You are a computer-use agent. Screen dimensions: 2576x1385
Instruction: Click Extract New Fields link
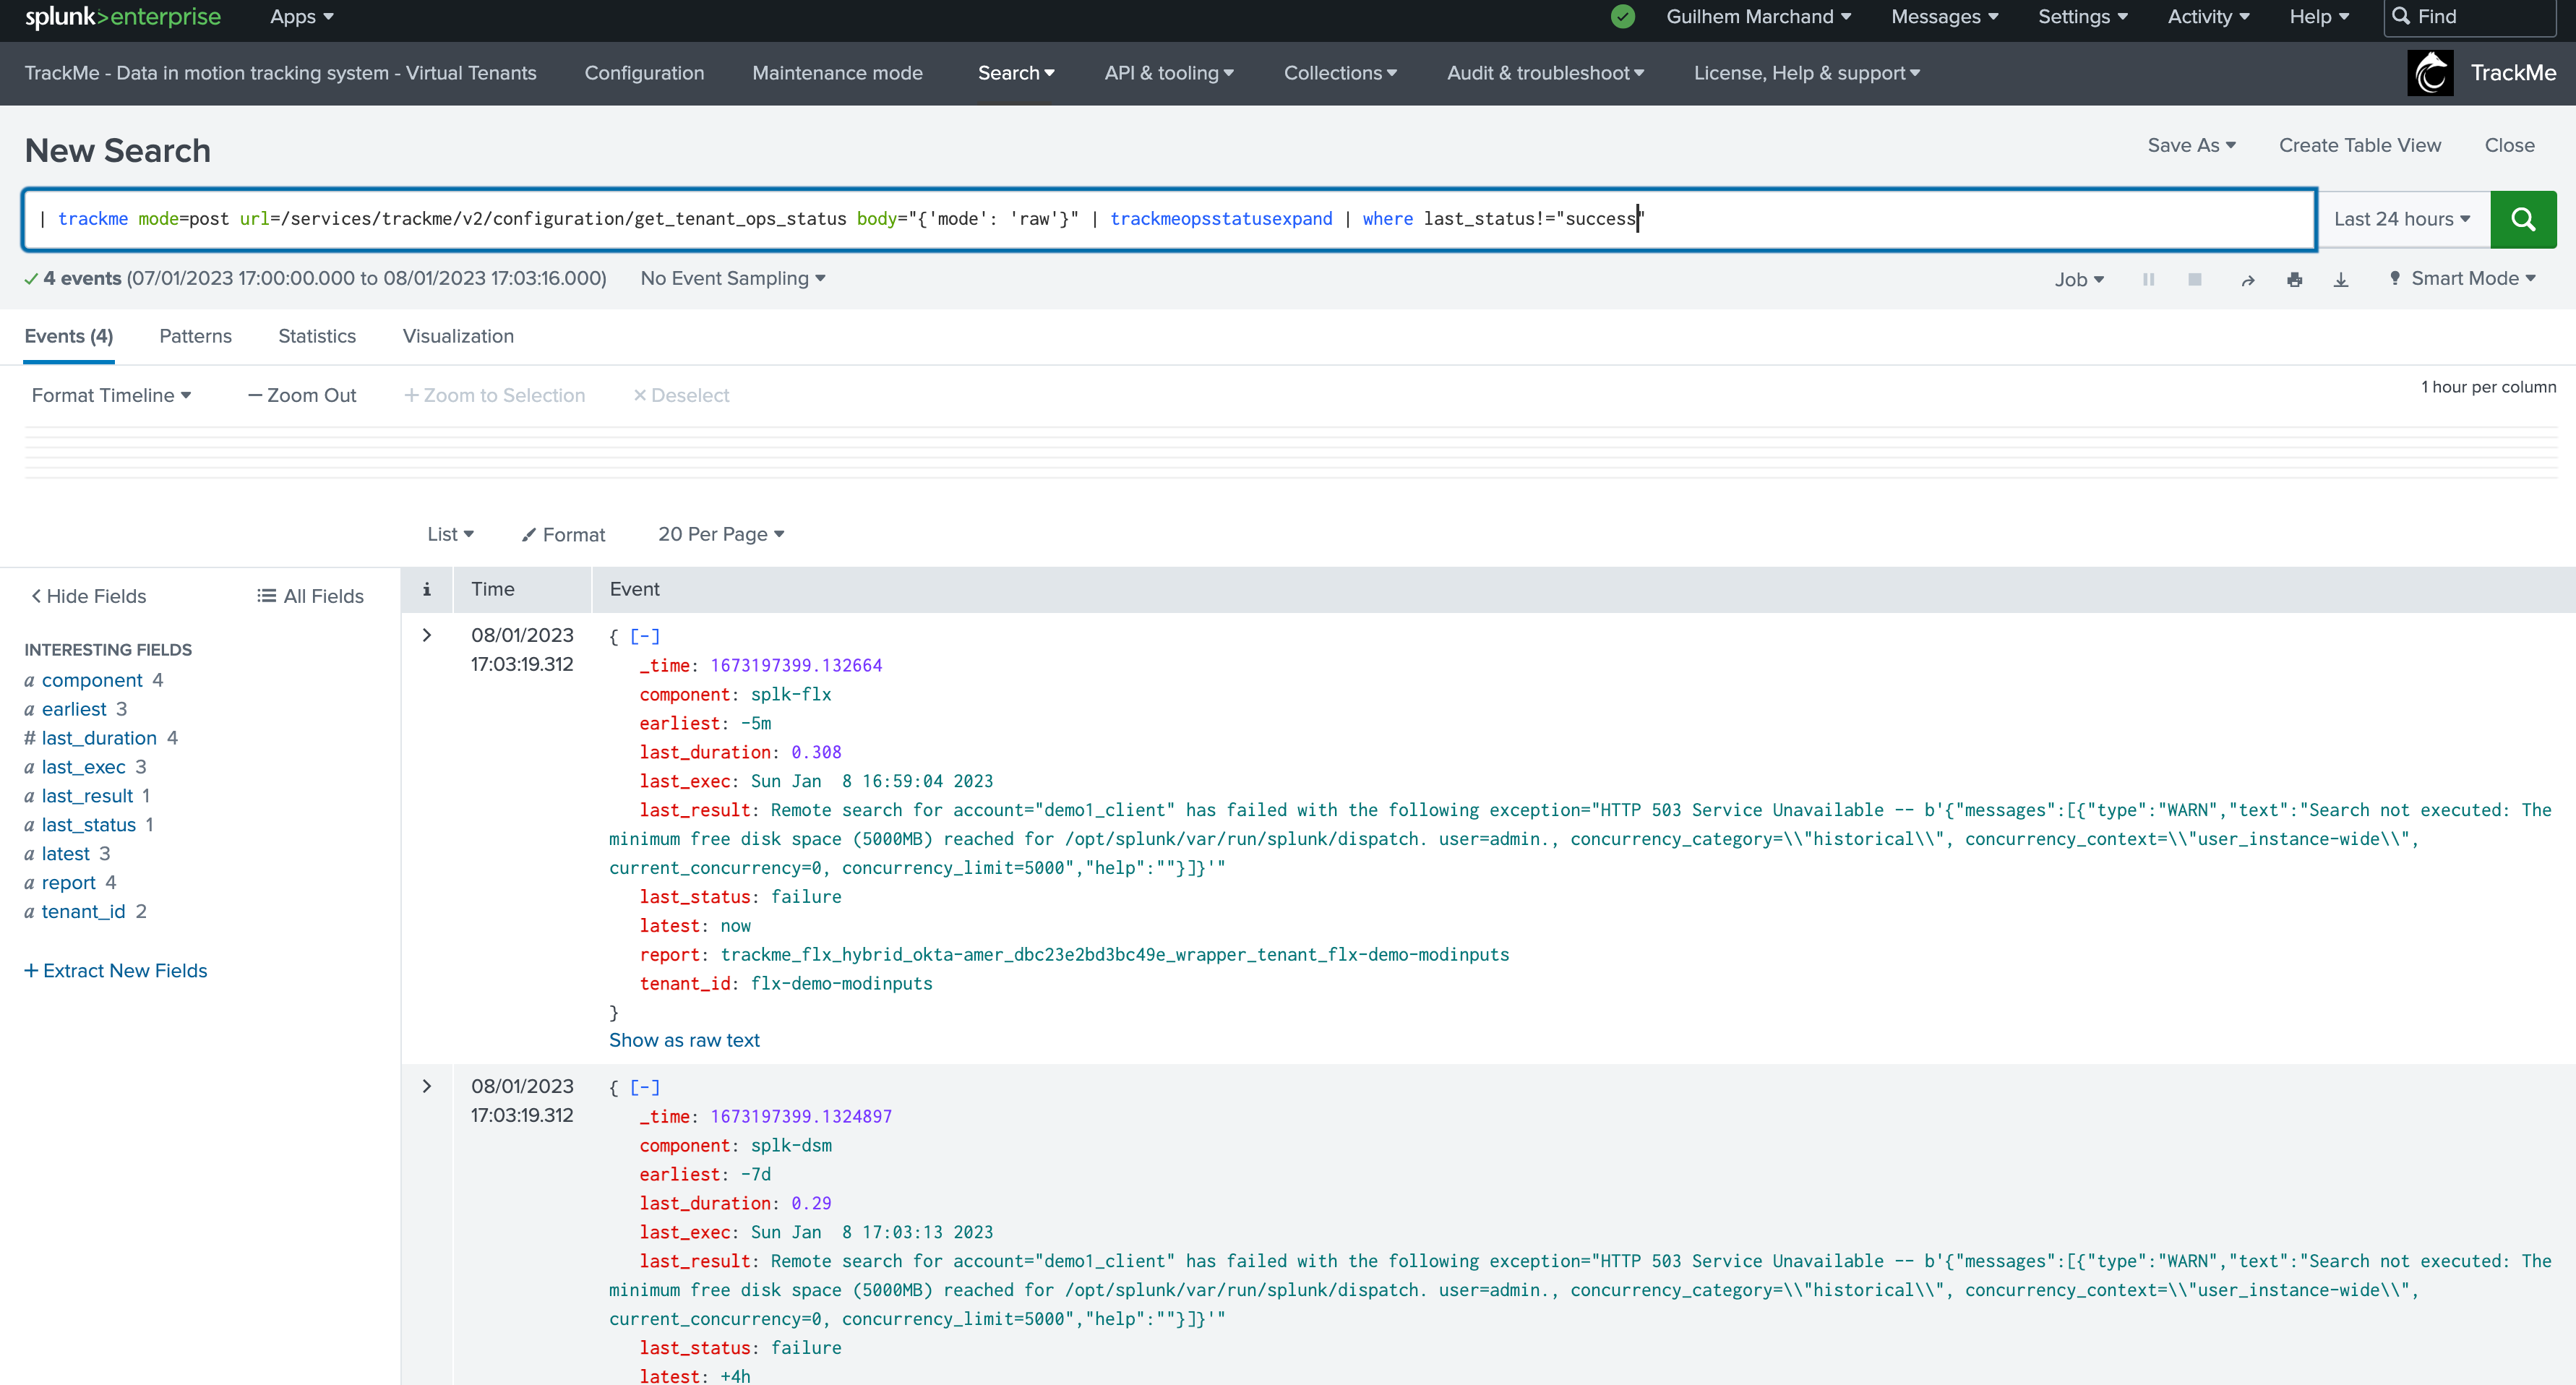click(116, 971)
